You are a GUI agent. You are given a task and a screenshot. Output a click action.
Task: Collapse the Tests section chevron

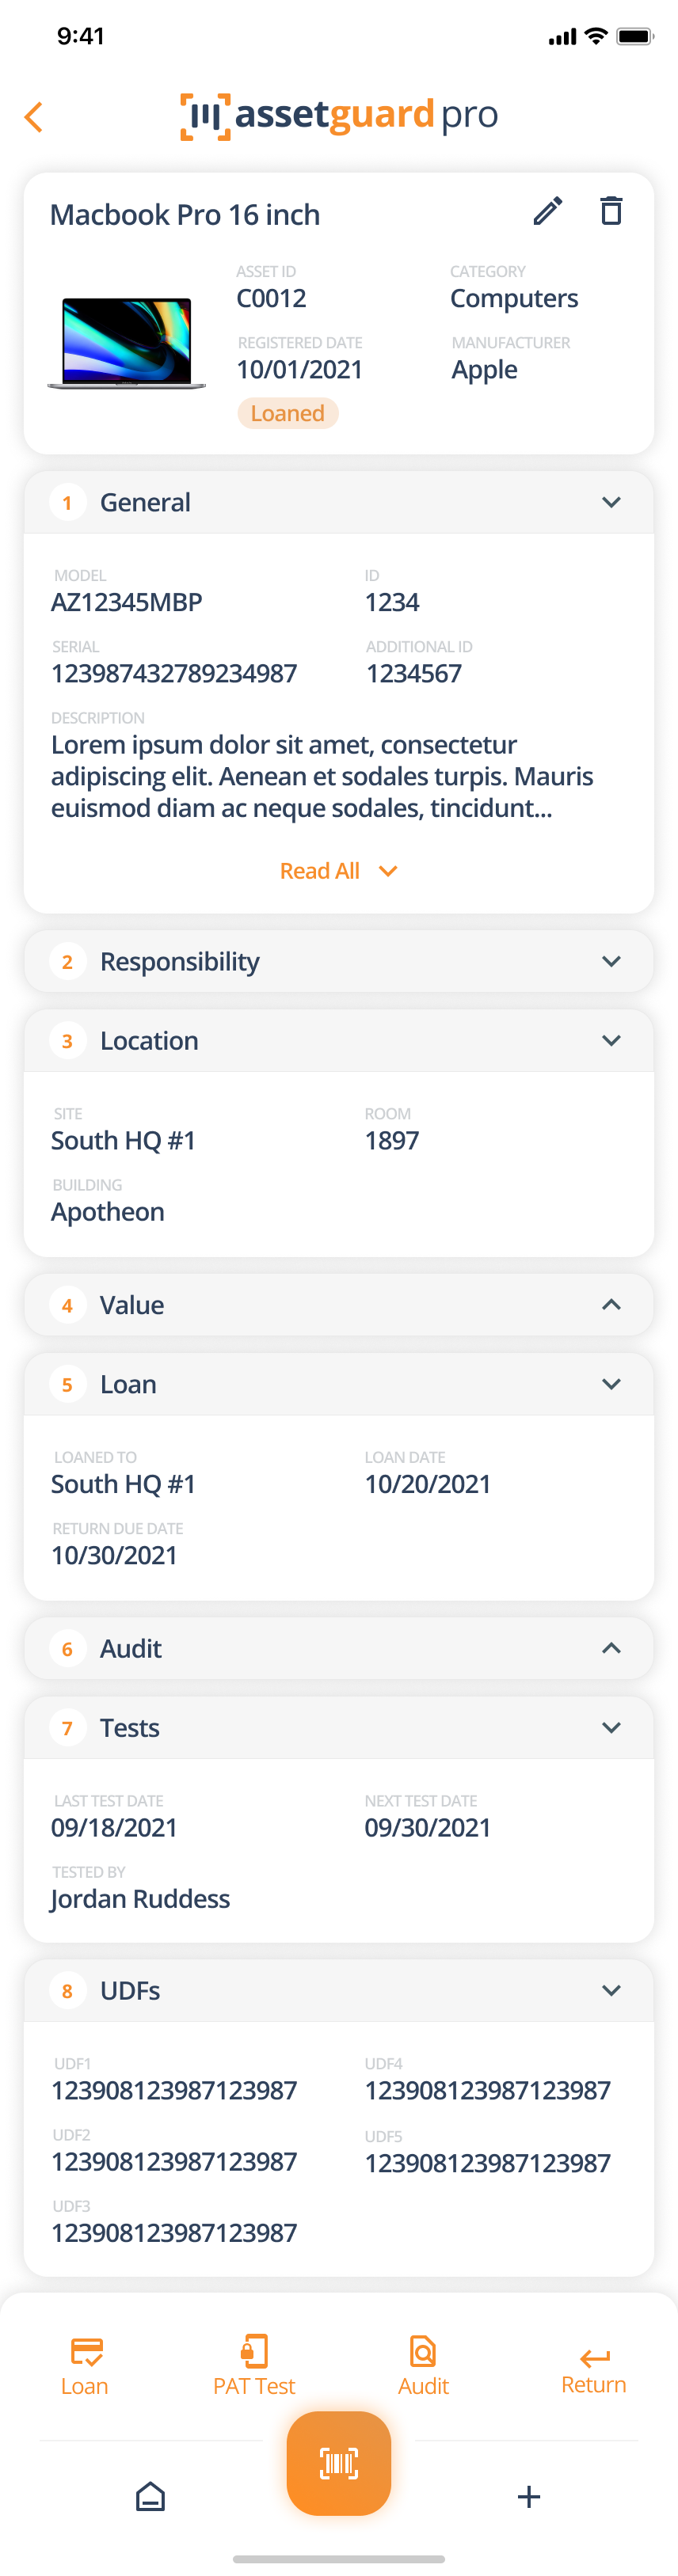tap(611, 1727)
